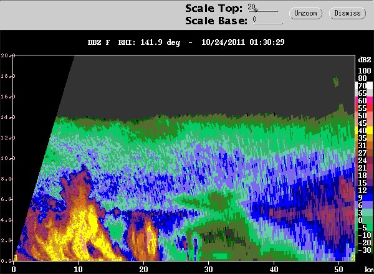Viewport: 374px width, 274px height.
Task: Click the -30 dBZ legend label
Action: (x=363, y=250)
